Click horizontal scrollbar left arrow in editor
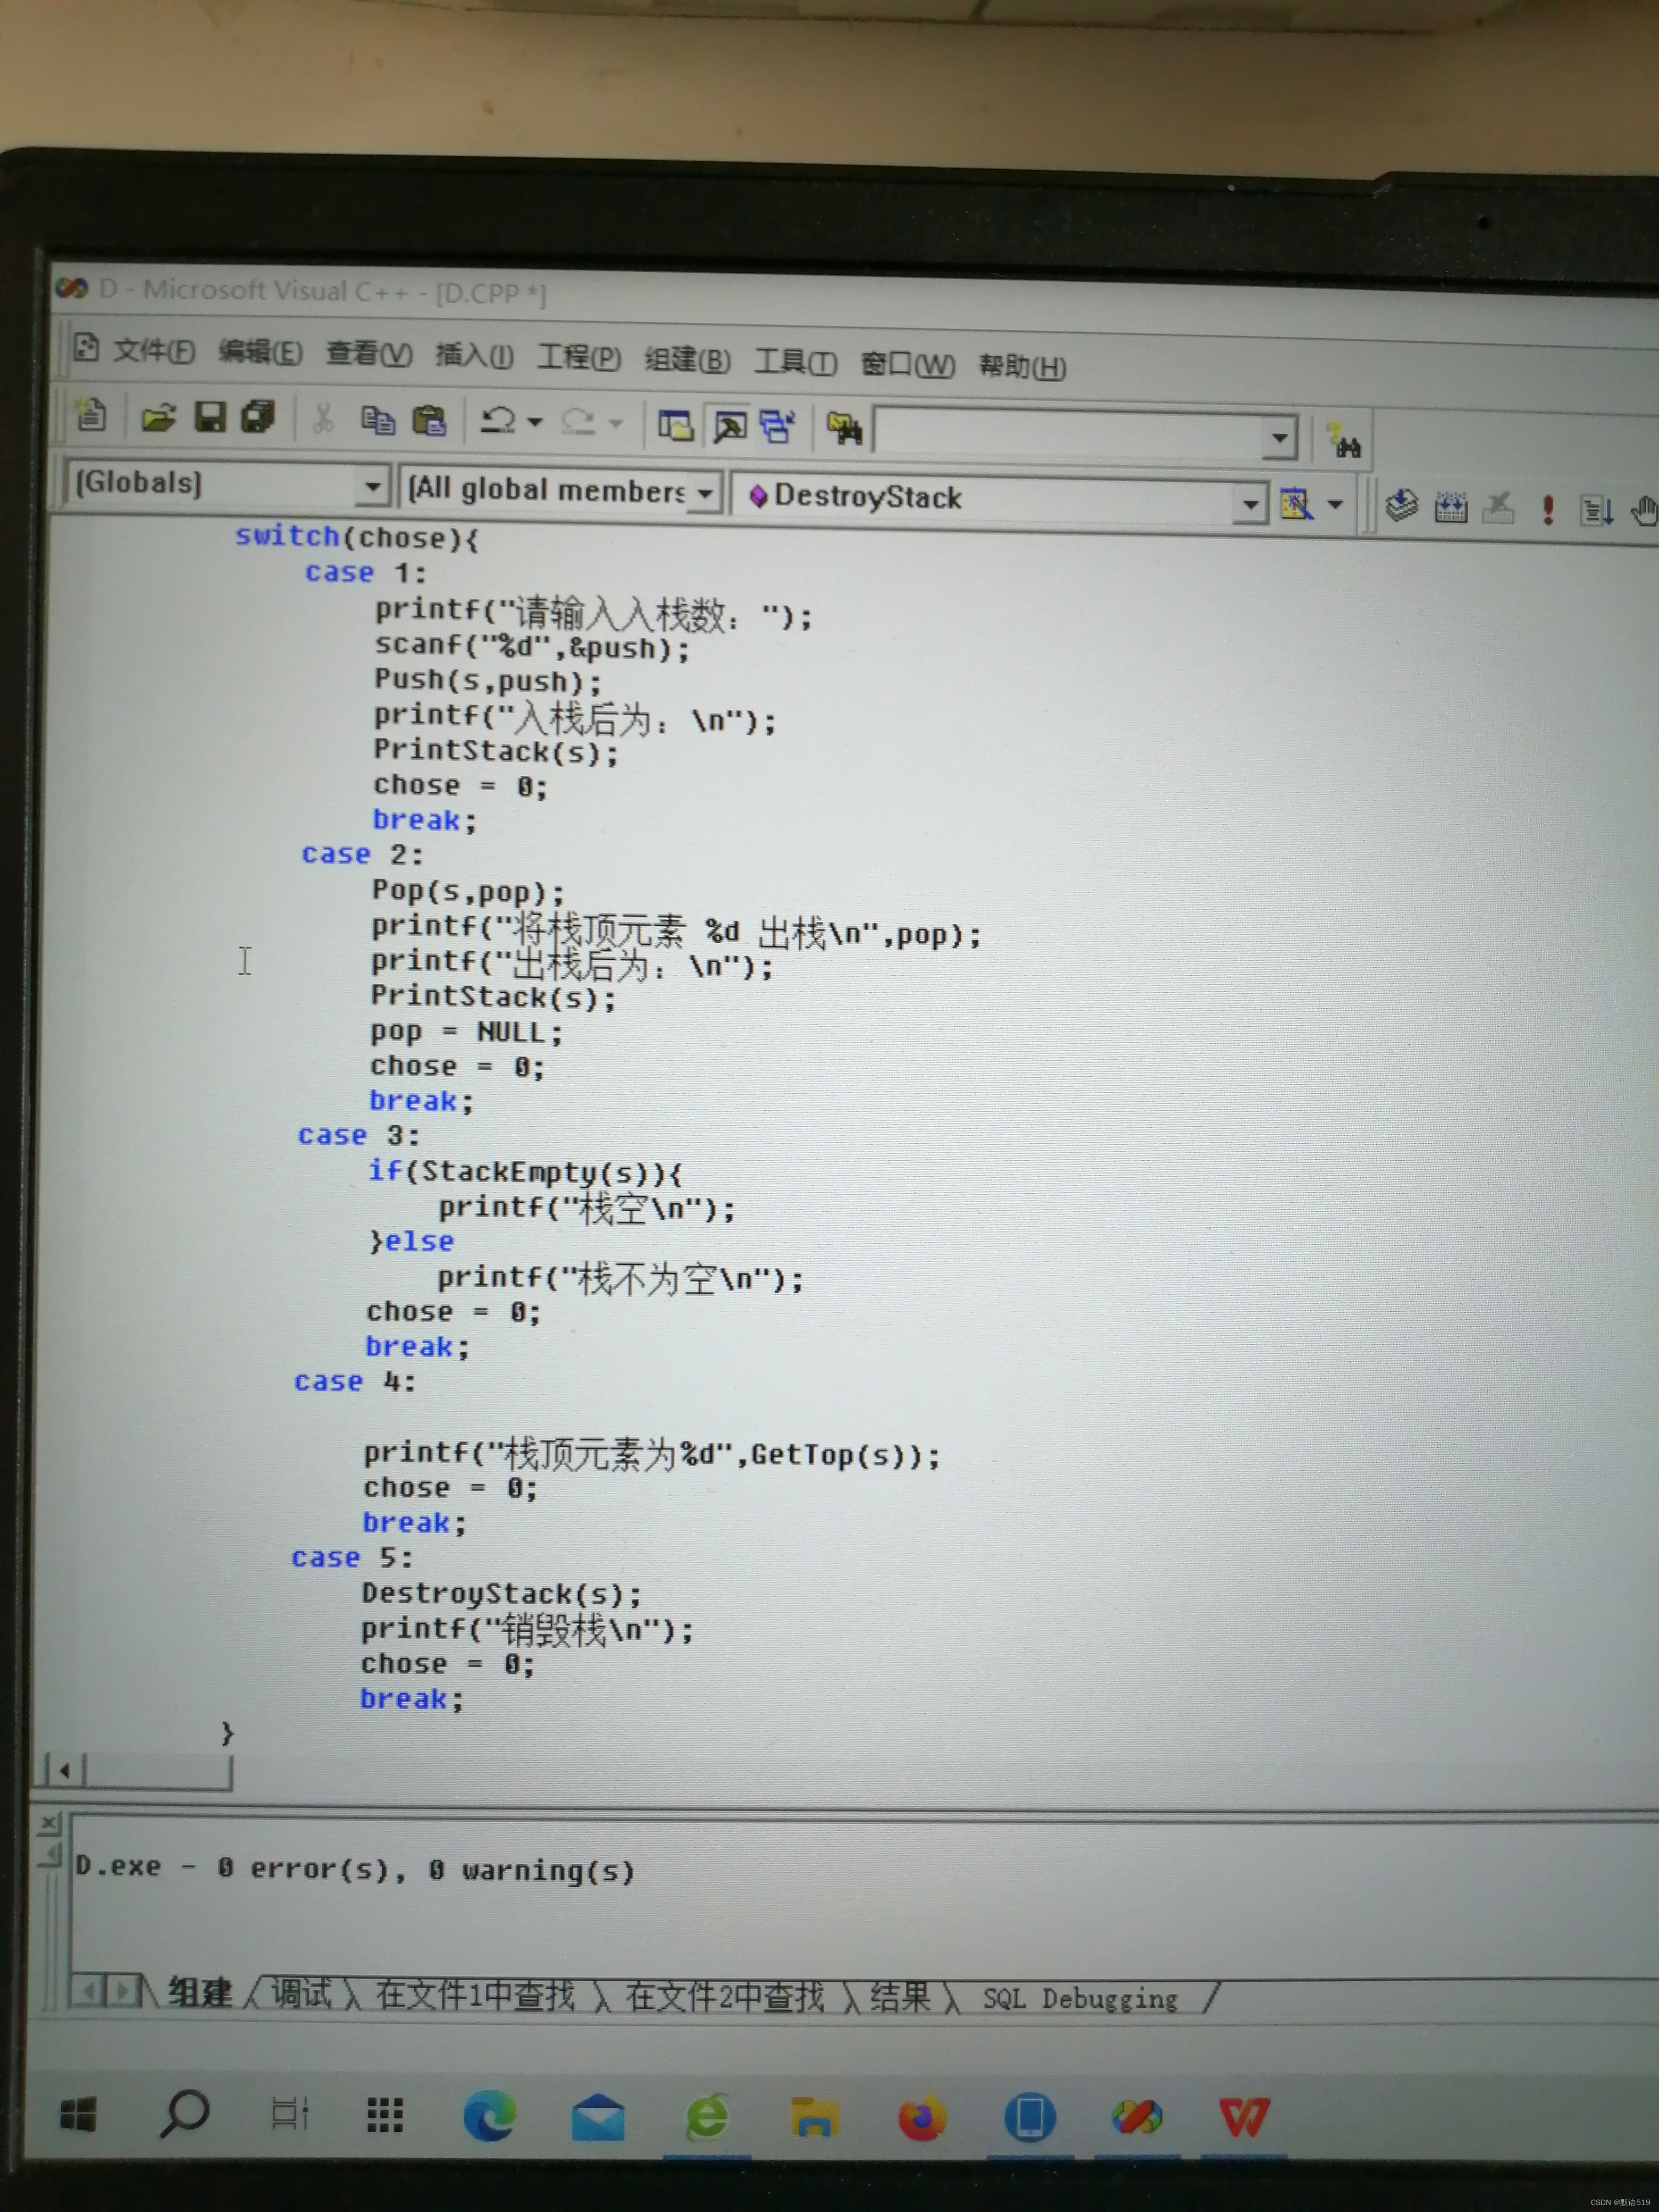 click(x=64, y=1771)
